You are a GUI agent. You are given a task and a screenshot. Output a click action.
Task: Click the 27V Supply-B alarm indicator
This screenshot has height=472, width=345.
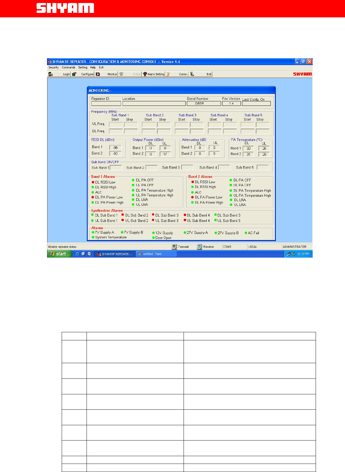(216, 233)
